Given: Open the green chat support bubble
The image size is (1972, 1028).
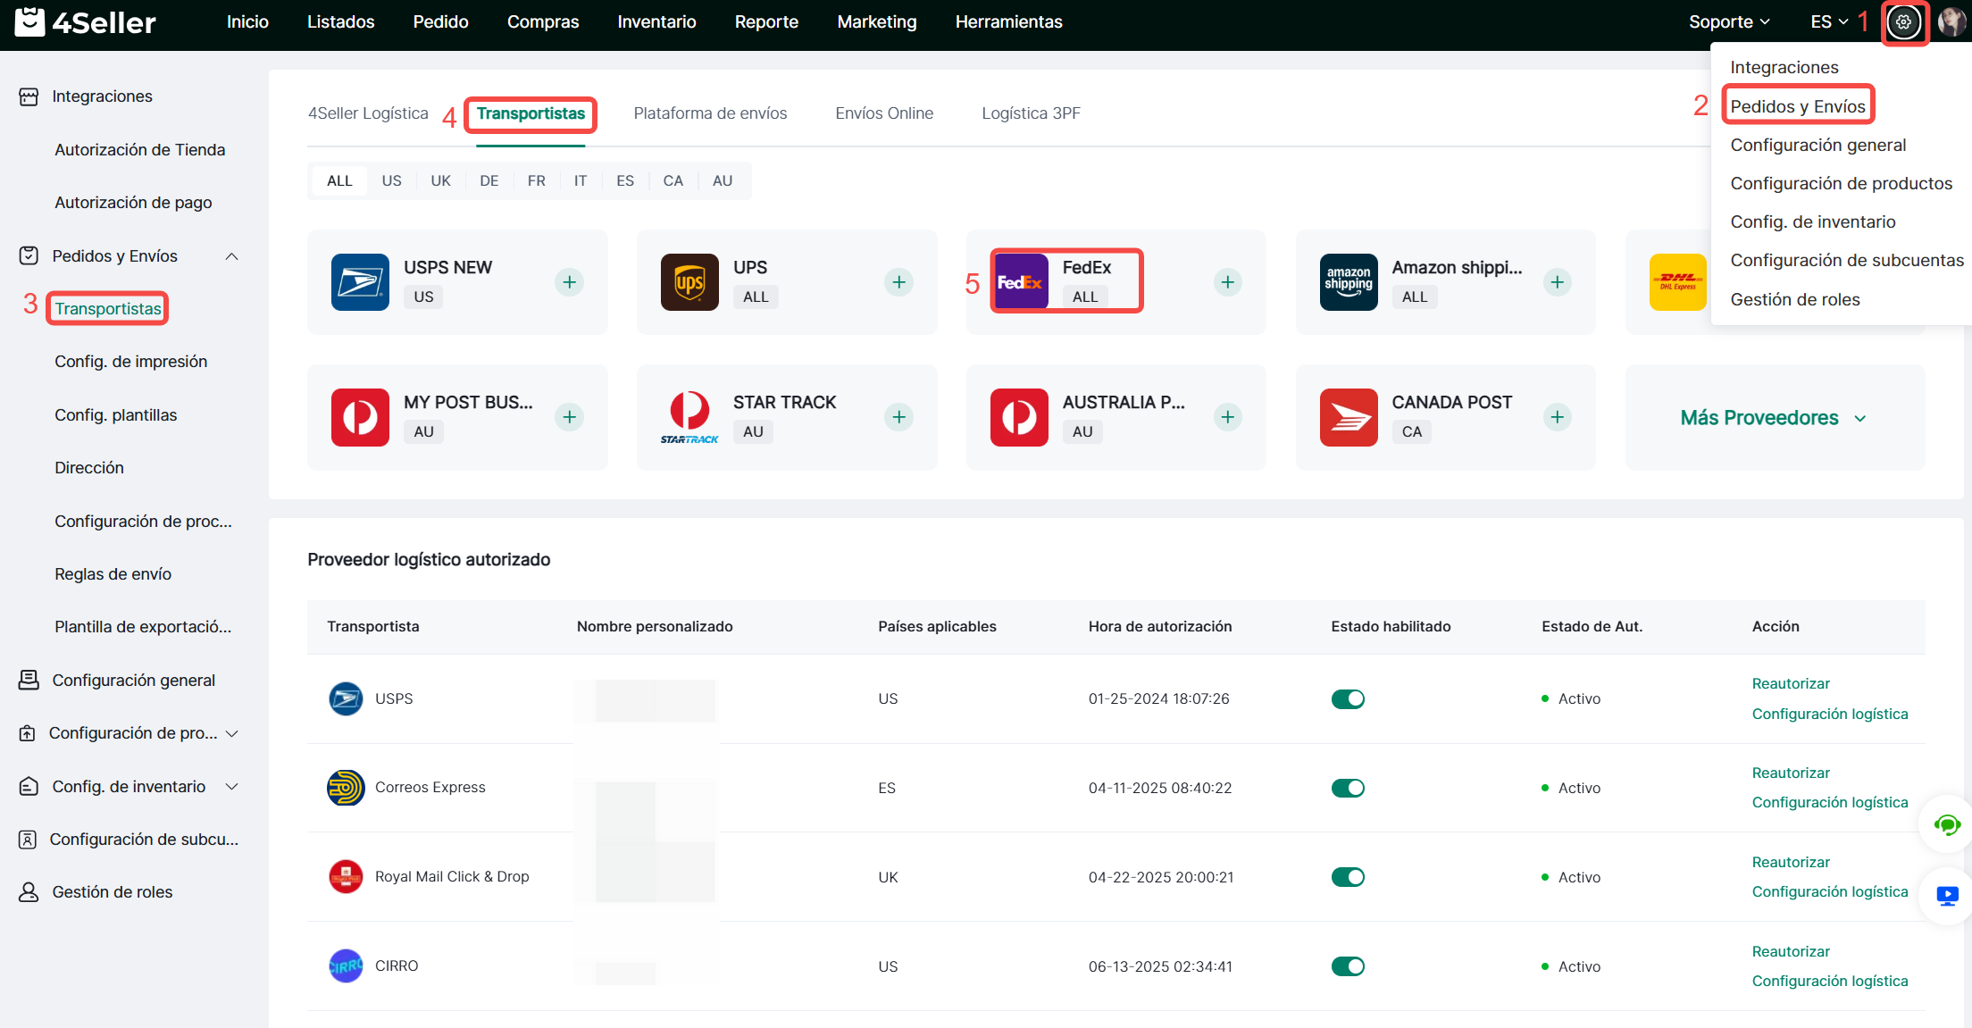Looking at the screenshot, I should point(1946,825).
